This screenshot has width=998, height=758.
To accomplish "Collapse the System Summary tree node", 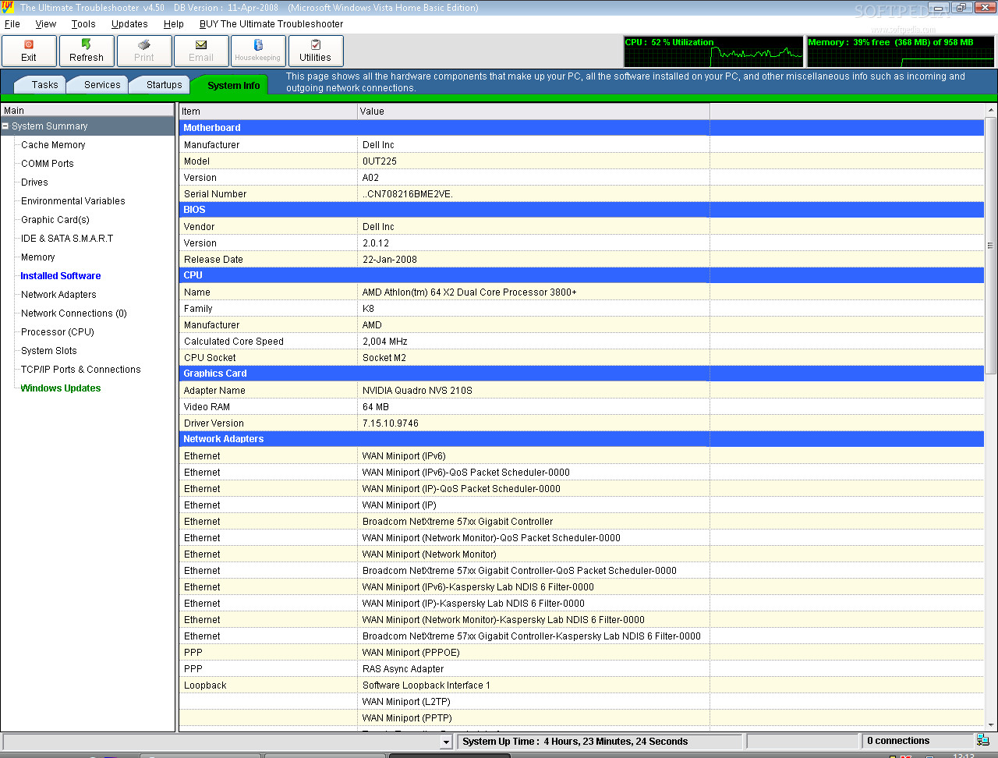I will coord(5,126).
